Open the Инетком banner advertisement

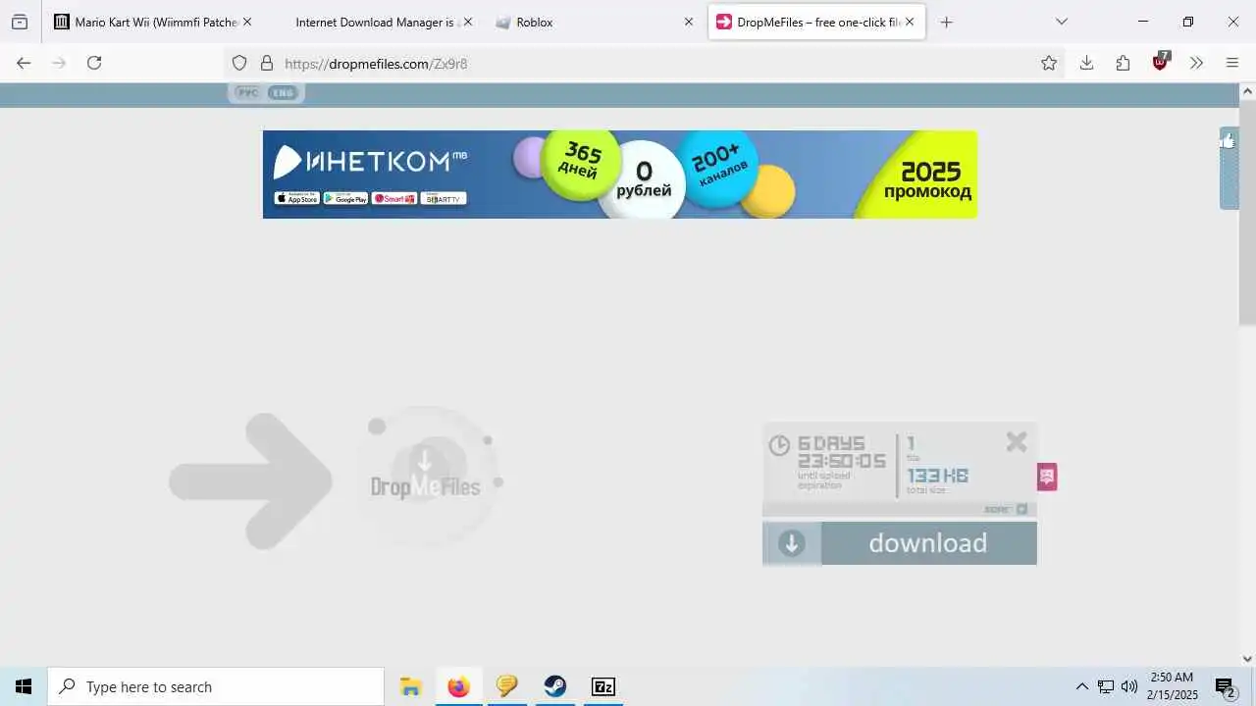(620, 175)
